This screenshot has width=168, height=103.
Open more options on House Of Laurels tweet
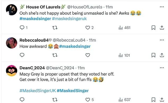tap(162, 7)
